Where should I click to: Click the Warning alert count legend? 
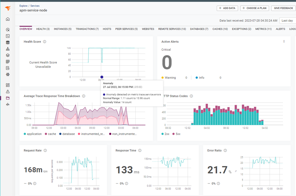coord(169,78)
